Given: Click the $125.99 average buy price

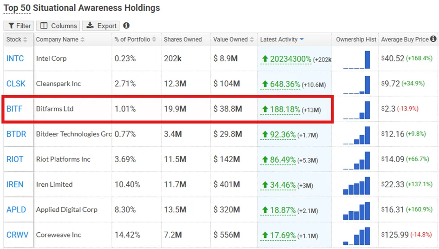Looking at the screenshot, I should (395, 235).
